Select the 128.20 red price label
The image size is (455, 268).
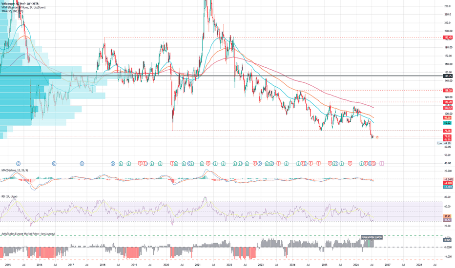point(448,91)
